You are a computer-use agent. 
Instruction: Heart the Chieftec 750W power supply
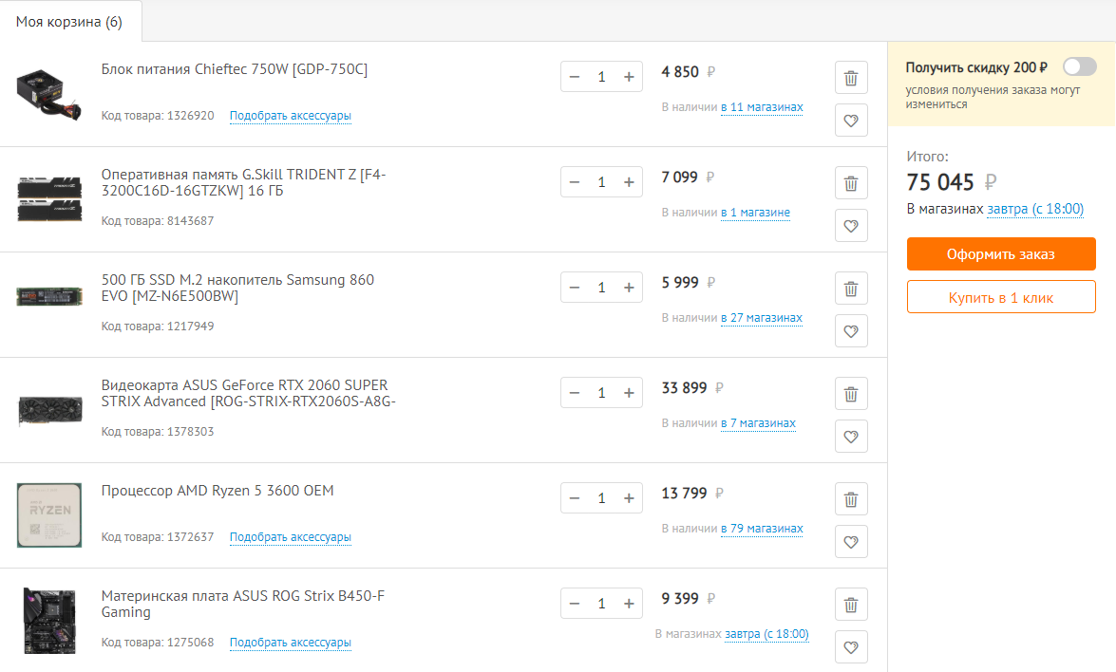[850, 121]
